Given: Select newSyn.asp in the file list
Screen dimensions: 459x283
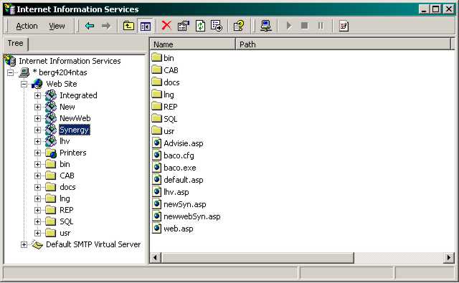Looking at the screenshot, I should pos(185,204).
